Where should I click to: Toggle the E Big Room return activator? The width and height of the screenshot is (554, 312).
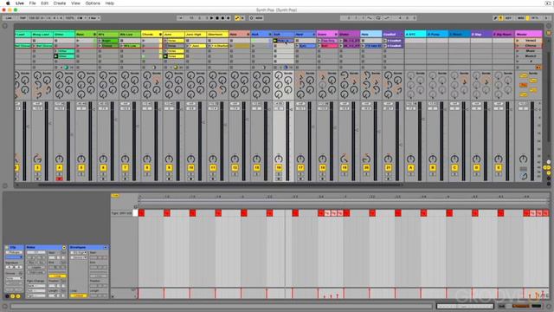(x=499, y=167)
